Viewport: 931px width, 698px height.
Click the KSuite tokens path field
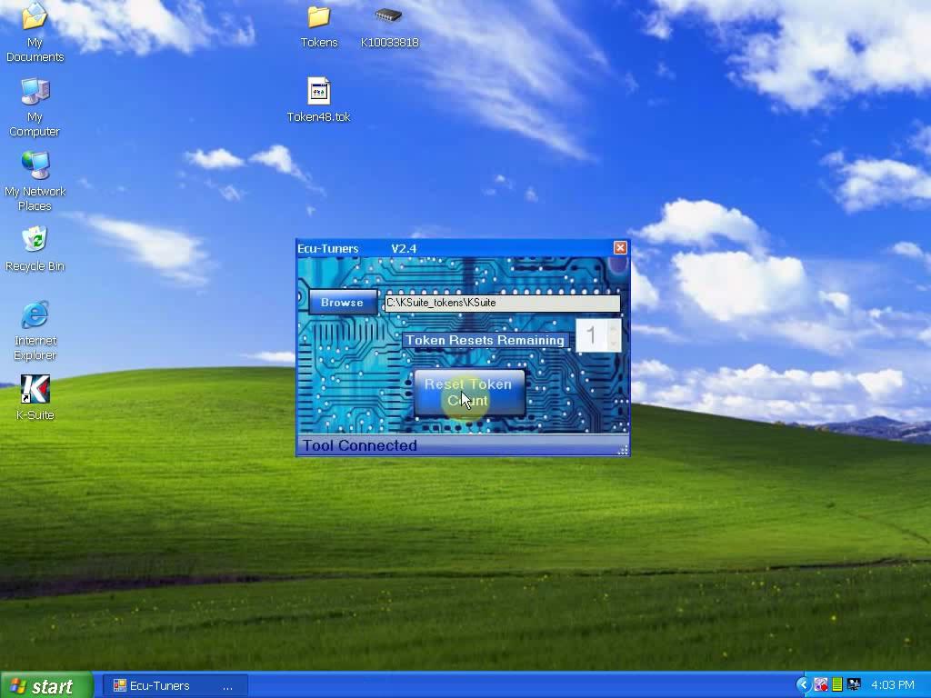click(x=502, y=303)
